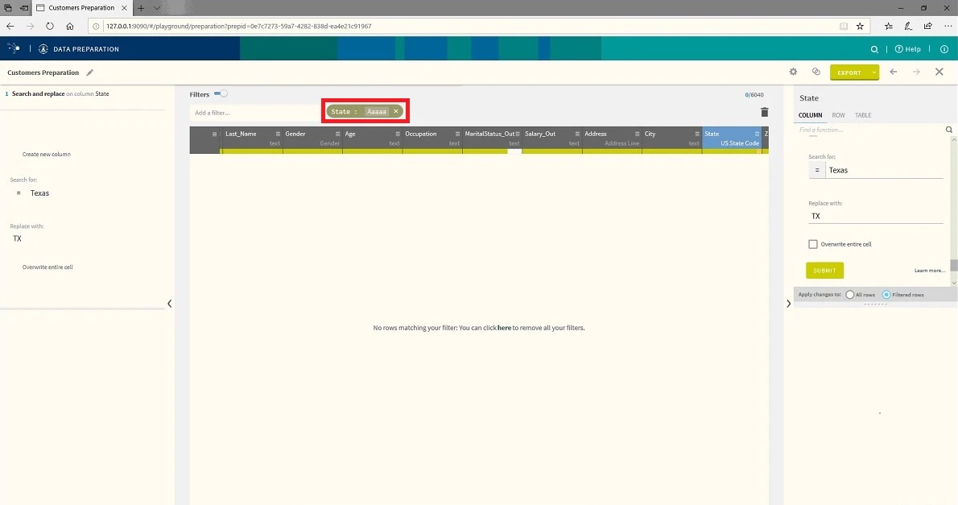Redo step with right arrow
The width and height of the screenshot is (958, 505).
click(916, 72)
